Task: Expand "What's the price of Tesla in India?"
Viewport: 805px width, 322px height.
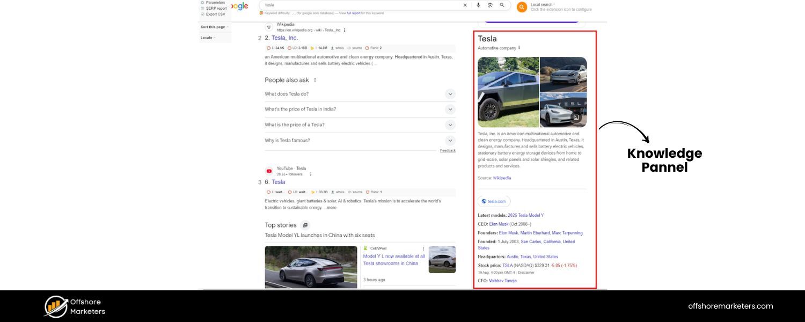Action: click(450, 109)
